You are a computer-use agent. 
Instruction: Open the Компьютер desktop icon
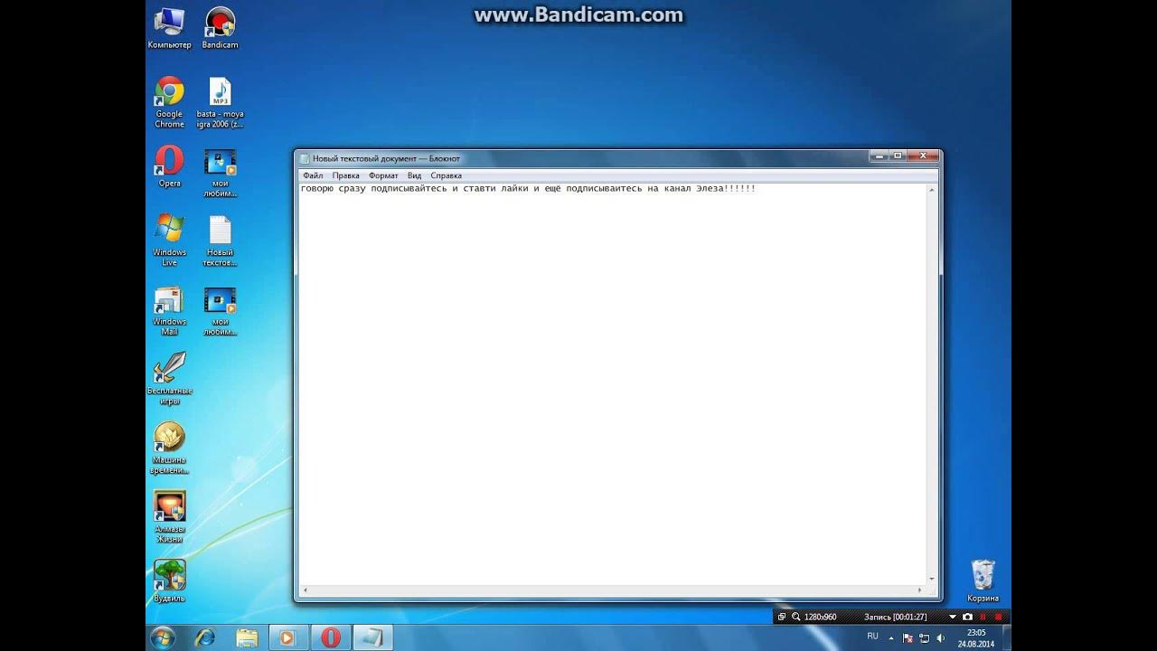coord(169,28)
